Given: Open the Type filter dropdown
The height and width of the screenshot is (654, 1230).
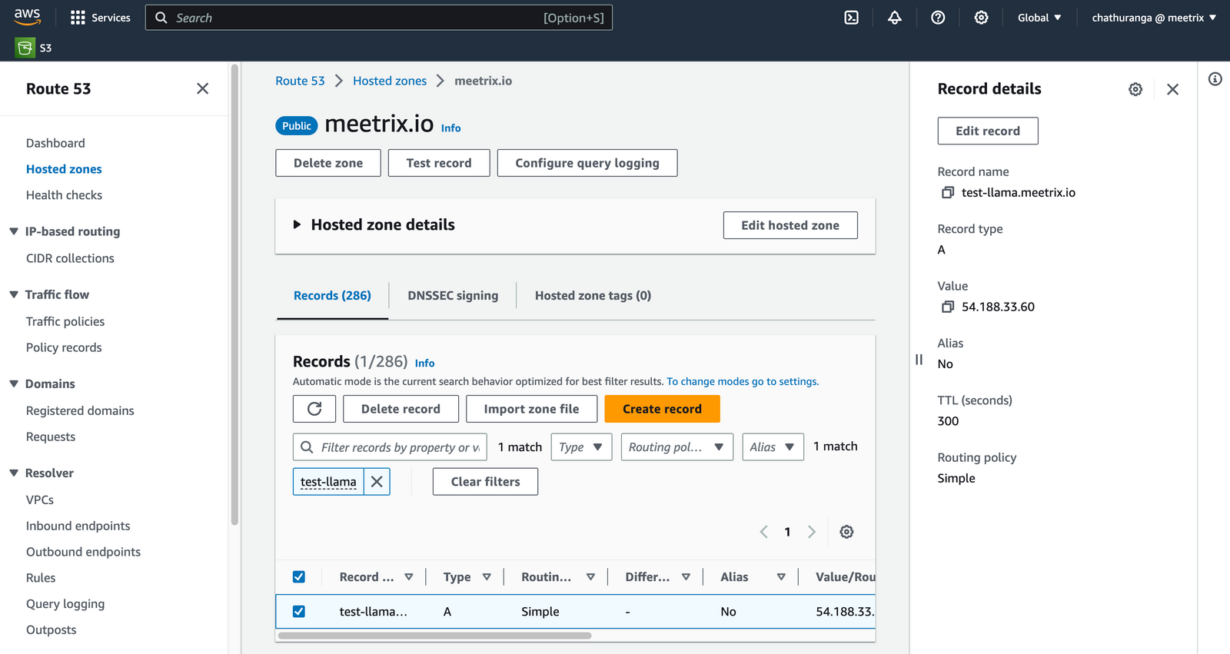Looking at the screenshot, I should pos(581,447).
